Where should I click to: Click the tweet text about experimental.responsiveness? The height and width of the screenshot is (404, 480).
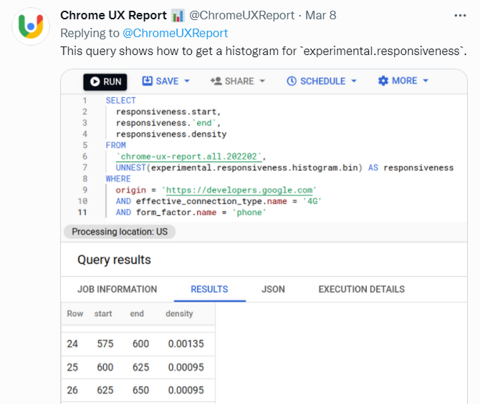tap(263, 51)
